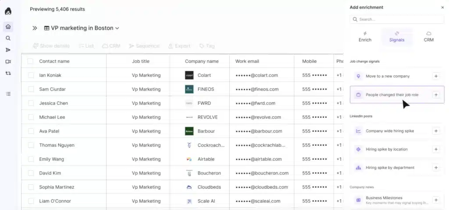Open the video camera icon in sidebar
449x210 pixels.
pyautogui.click(x=8, y=62)
